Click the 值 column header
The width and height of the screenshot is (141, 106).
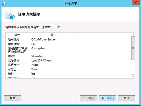(52, 35)
